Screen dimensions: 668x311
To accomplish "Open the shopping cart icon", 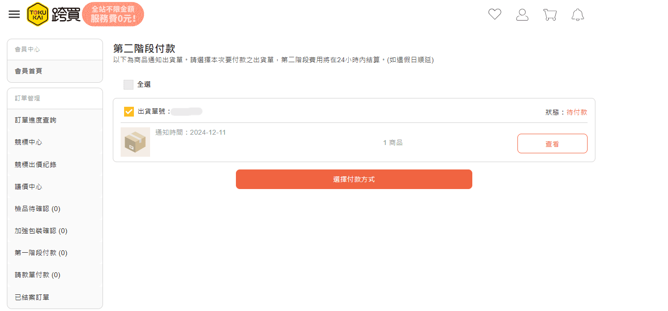I will [550, 15].
